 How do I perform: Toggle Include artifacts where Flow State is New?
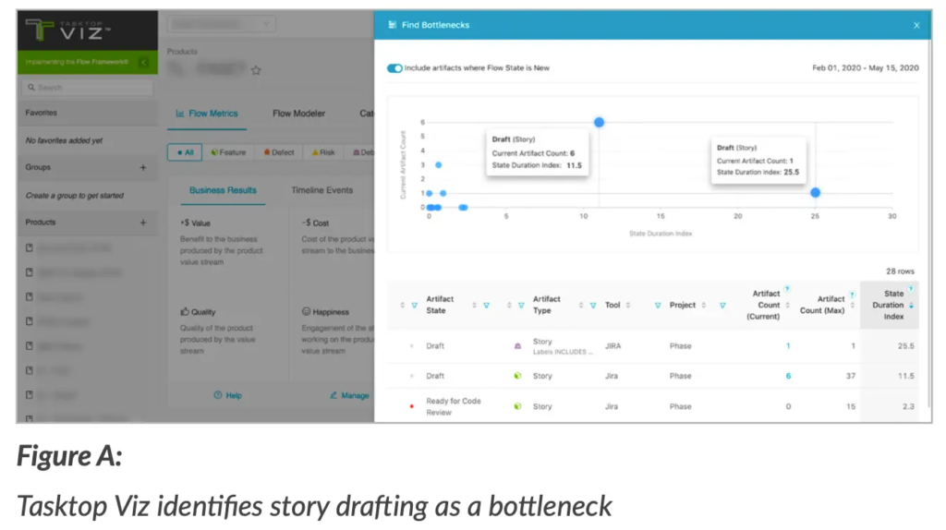coord(394,68)
